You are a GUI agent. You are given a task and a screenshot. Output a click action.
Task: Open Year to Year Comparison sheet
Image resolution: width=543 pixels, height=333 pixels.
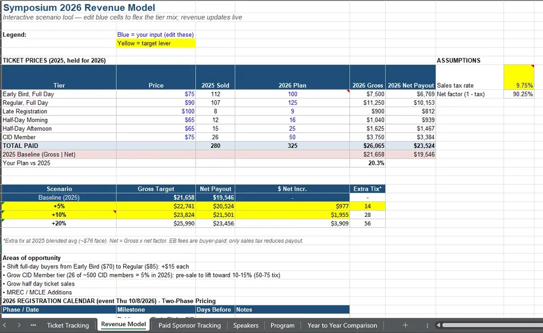pos(342,326)
